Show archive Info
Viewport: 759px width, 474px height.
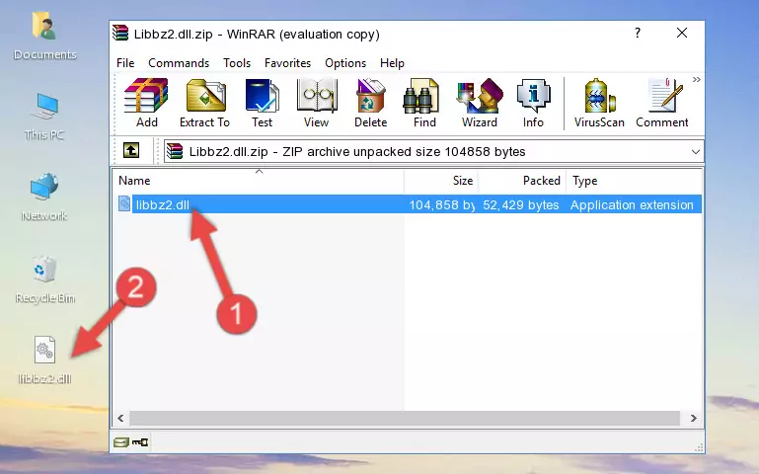click(x=533, y=103)
